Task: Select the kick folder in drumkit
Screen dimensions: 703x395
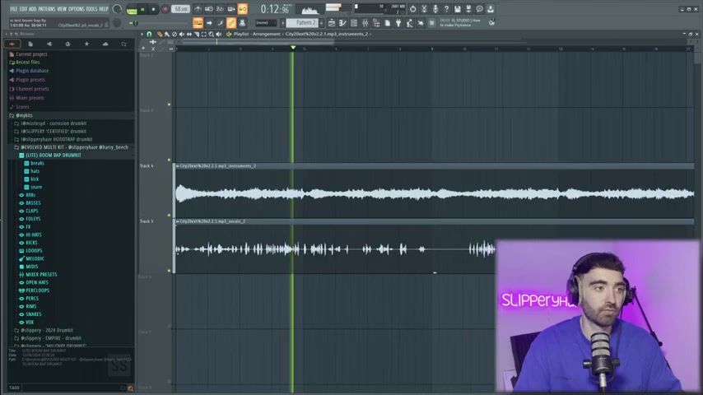Action: point(35,179)
